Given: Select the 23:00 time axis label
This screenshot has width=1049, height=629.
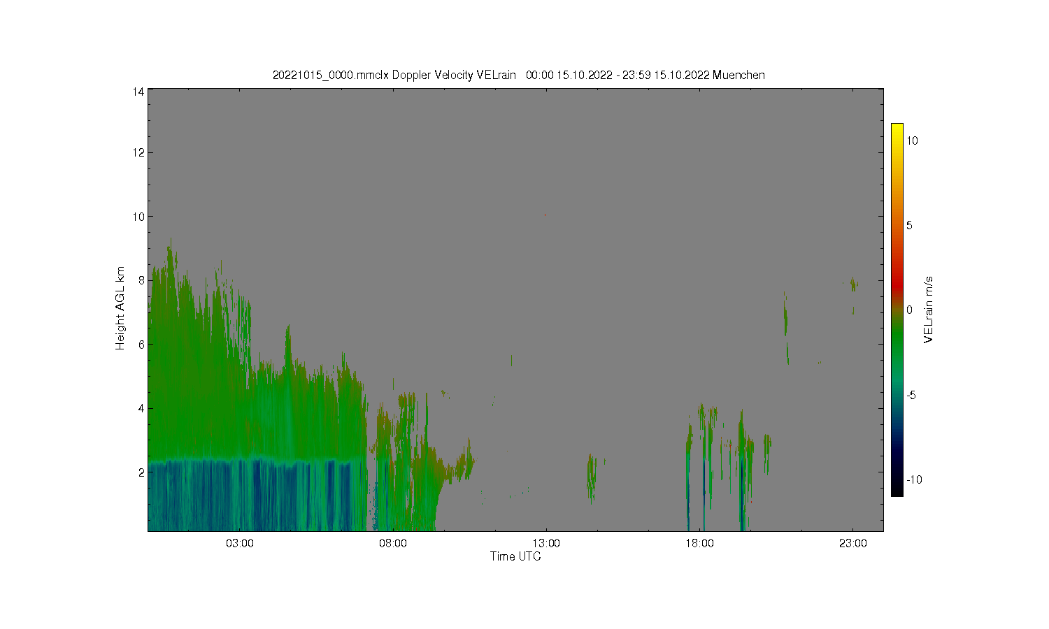Looking at the screenshot, I should pyautogui.click(x=853, y=544).
